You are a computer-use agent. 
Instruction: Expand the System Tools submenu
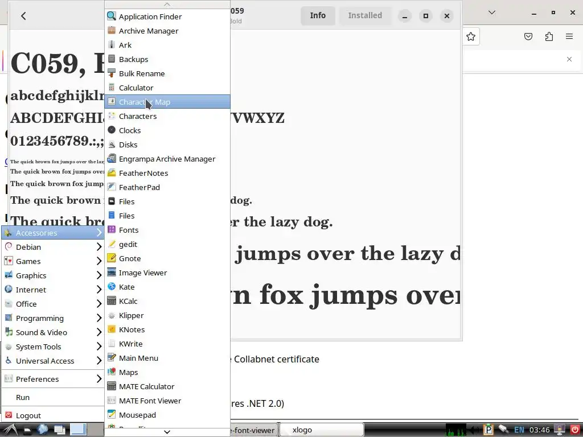53,347
